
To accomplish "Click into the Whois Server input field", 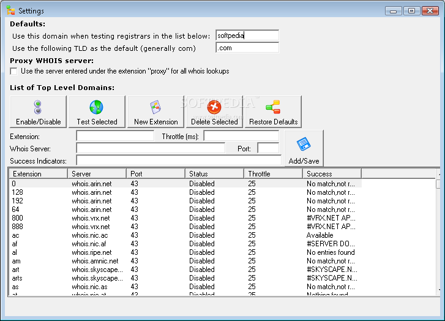I will tap(151, 148).
